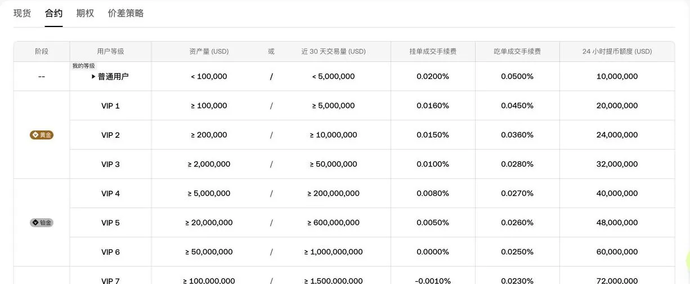Image resolution: width=690 pixels, height=284 pixels.
Task: Click the ≥ 2,000,000 asset cell
Action: pos(209,164)
